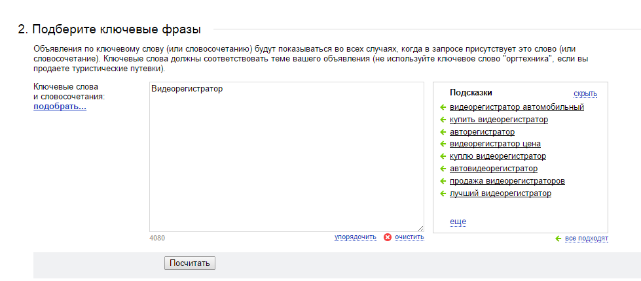The height and width of the screenshot is (281, 641).
Task: Click green arrow beside все подходят
Action: 558,239
